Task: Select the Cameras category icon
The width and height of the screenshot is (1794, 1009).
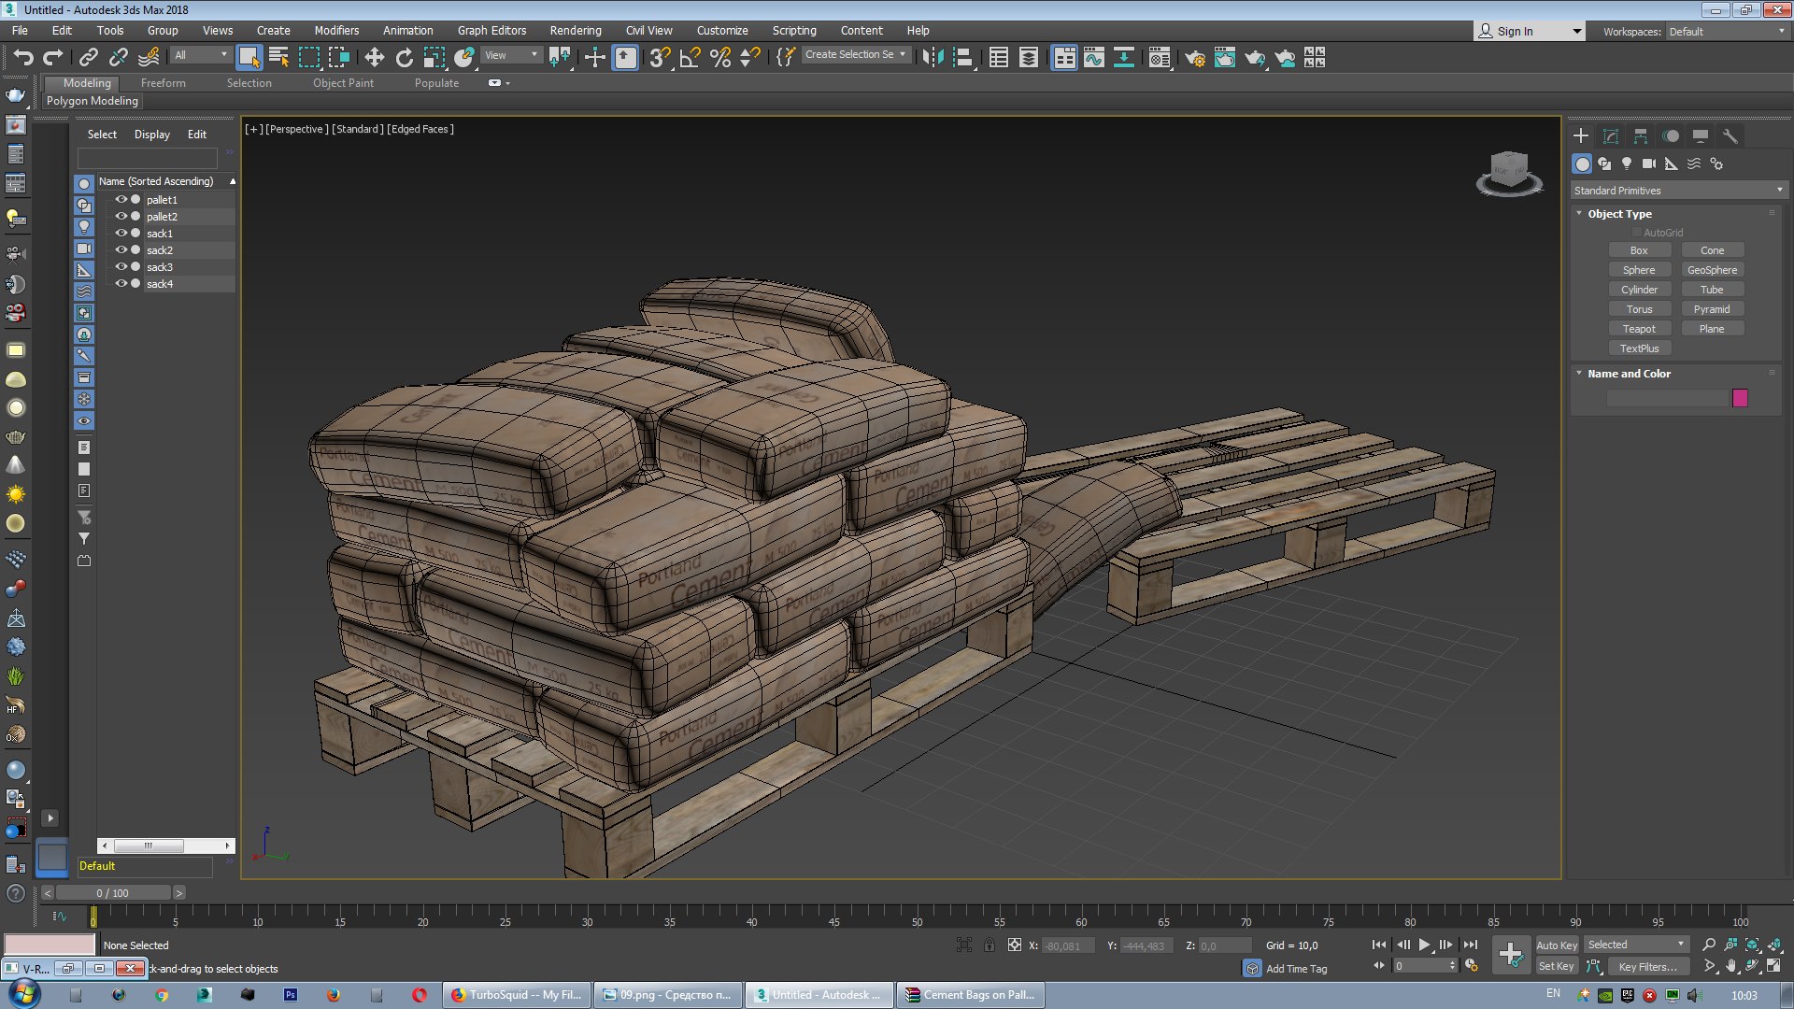Action: point(1649,163)
